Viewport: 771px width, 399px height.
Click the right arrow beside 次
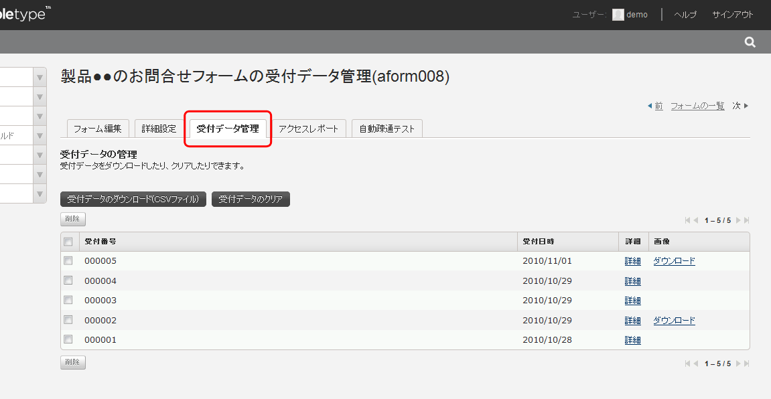[746, 105]
